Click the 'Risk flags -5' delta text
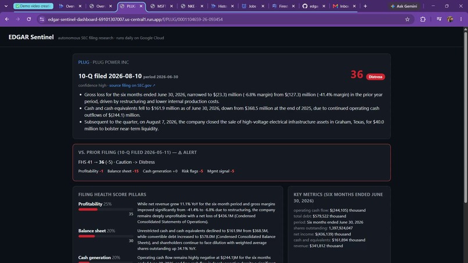 pos(192,171)
